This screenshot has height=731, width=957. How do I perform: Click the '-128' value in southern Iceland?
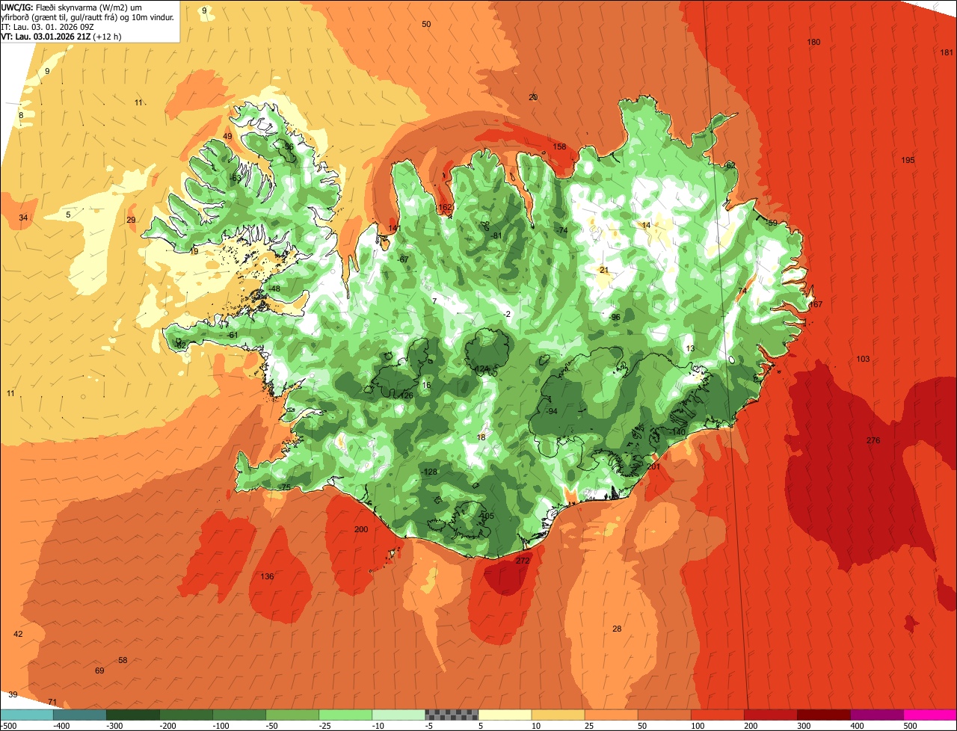(429, 472)
